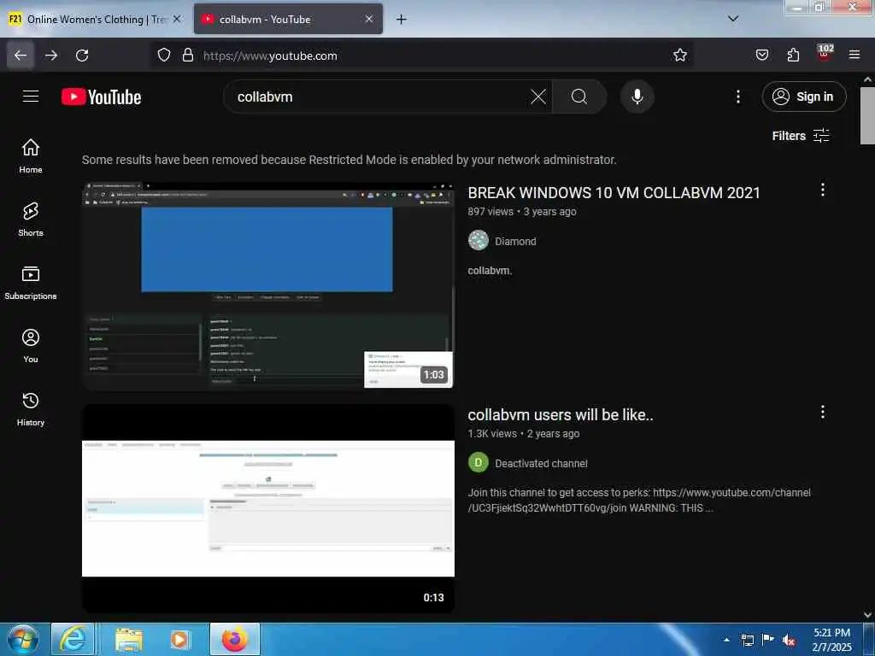Click 'Join this channel to get access' description
Viewport: 875px width, 656px height.
click(x=639, y=501)
